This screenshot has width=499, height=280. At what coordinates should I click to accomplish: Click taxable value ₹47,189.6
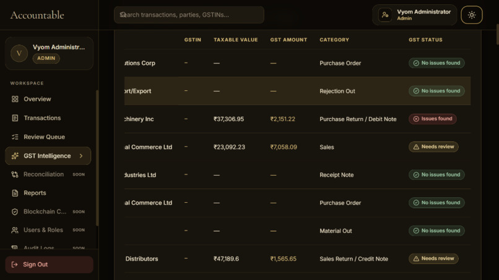click(x=226, y=259)
